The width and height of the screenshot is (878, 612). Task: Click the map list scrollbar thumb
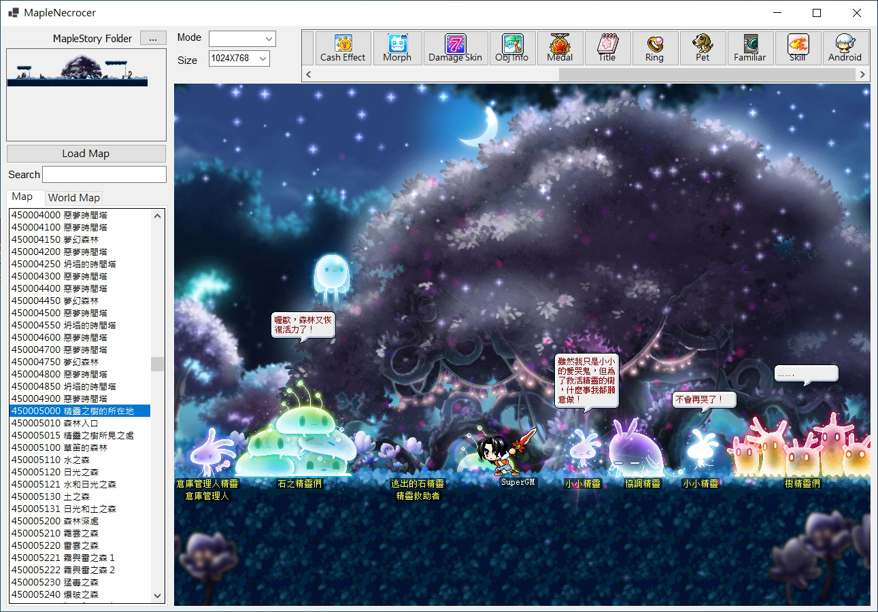pyautogui.click(x=158, y=364)
